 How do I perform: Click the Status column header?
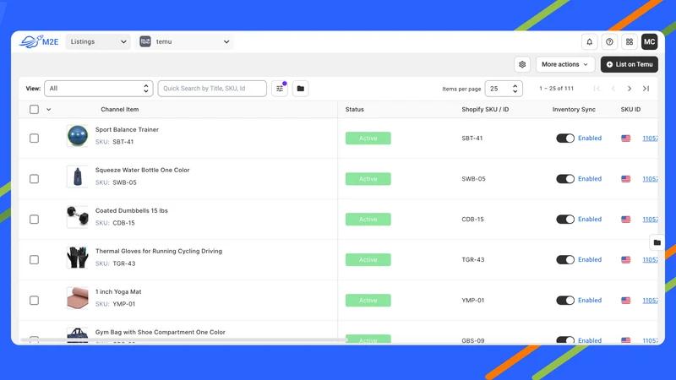(x=354, y=110)
